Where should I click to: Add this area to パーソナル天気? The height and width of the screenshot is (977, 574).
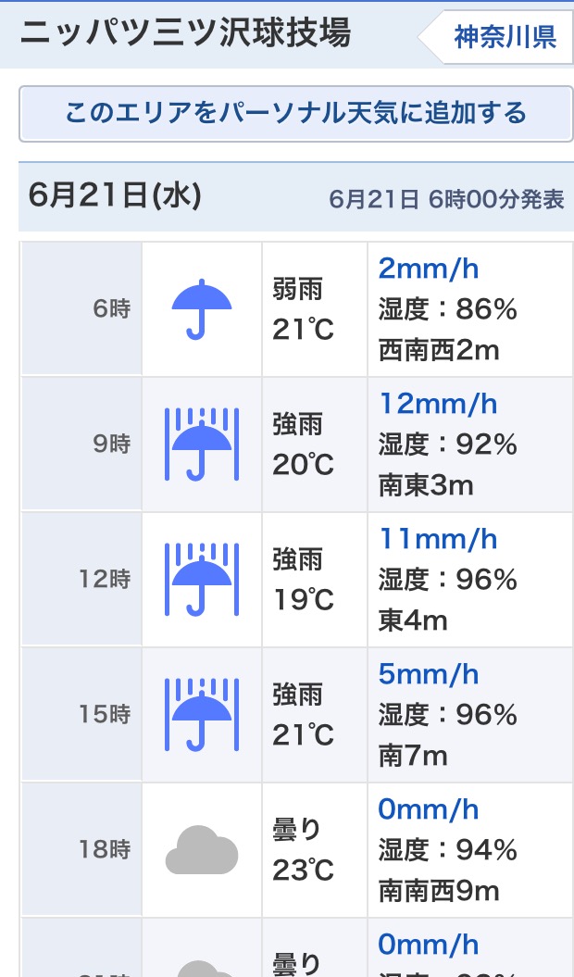click(x=295, y=114)
